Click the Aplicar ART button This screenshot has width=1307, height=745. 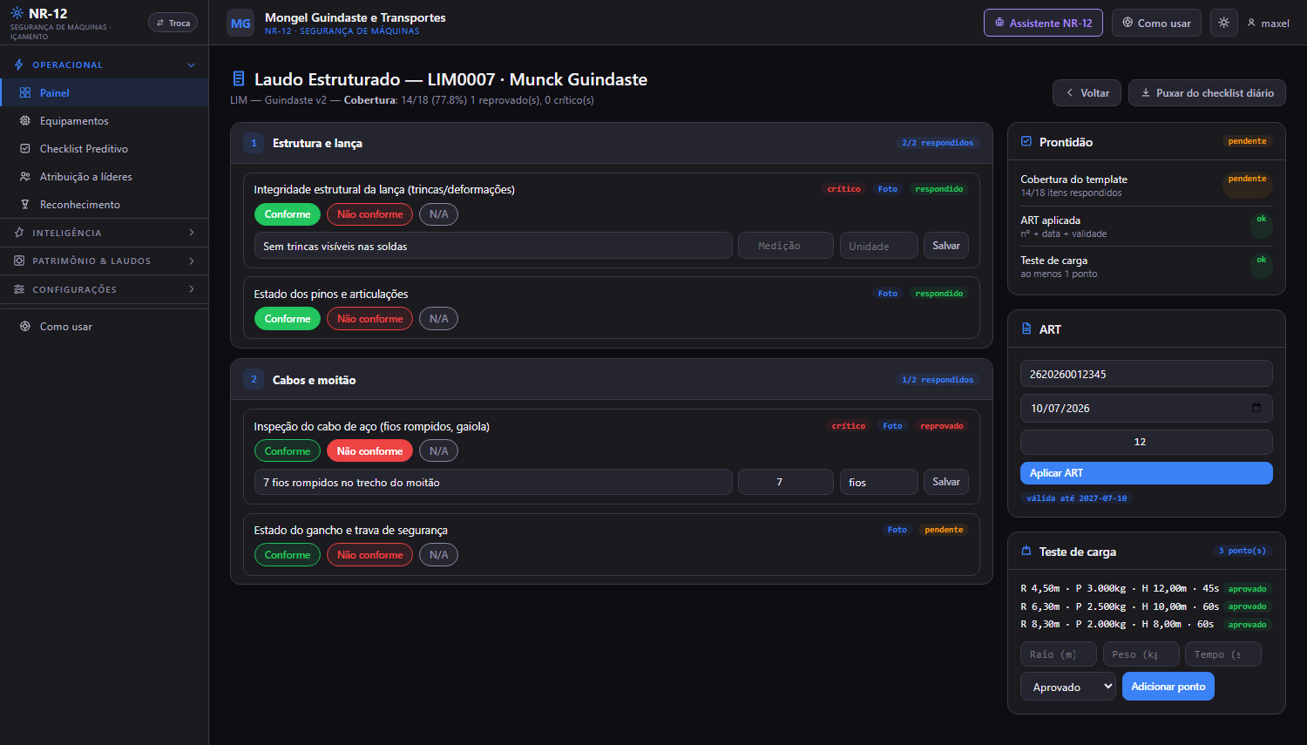pos(1147,473)
